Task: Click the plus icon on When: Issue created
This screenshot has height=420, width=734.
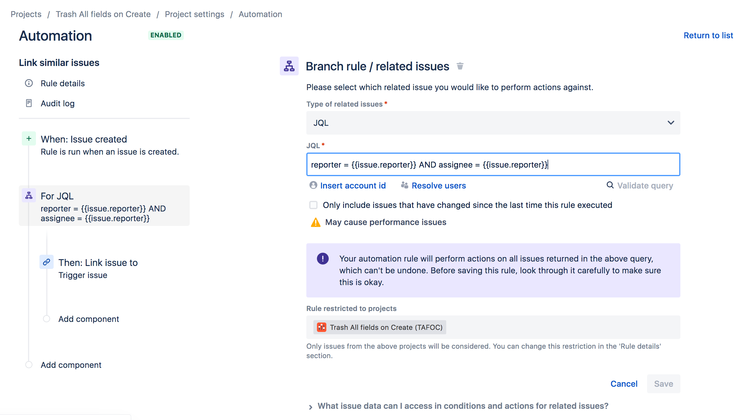Action: click(28, 138)
